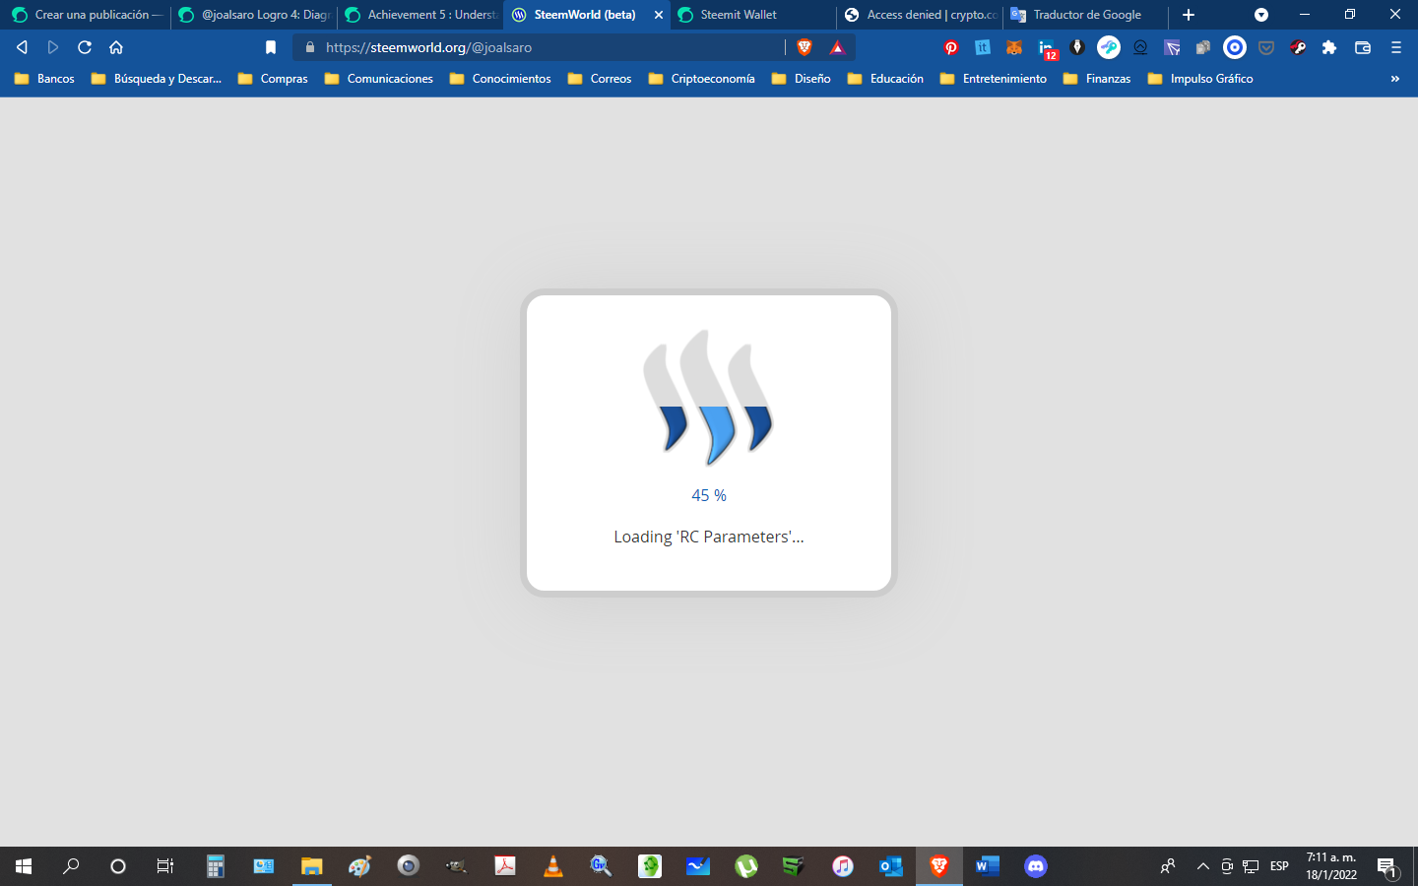
Task: Open the Comunicaciones bookmarks folder
Action: (379, 79)
